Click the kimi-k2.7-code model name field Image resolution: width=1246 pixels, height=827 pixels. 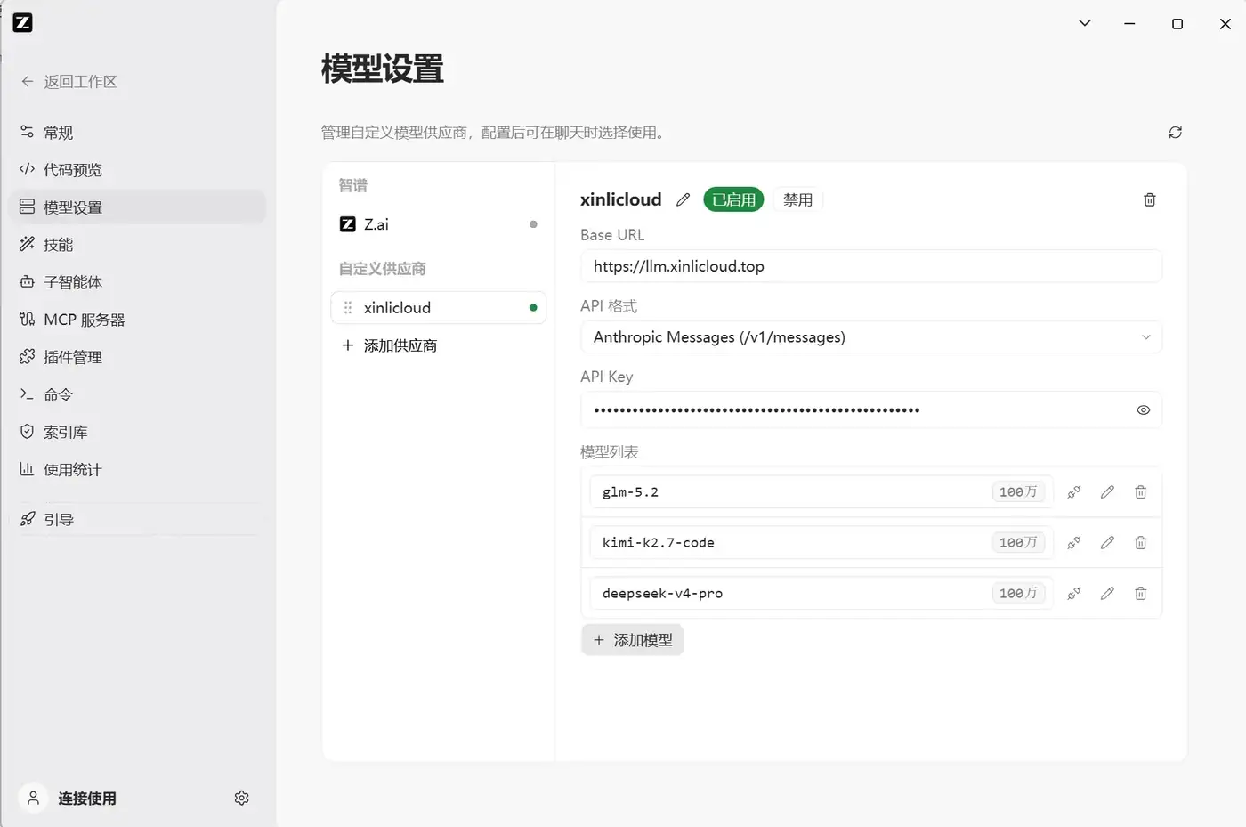tap(821, 543)
